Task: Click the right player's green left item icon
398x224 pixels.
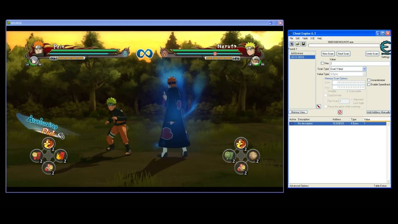Action: point(229,155)
